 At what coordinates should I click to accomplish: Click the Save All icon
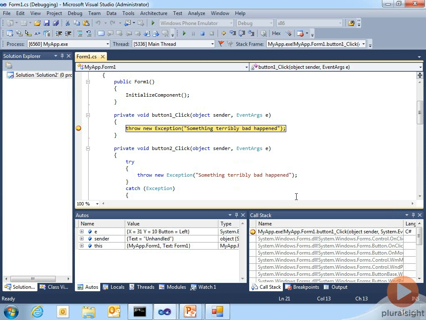click(x=56, y=23)
